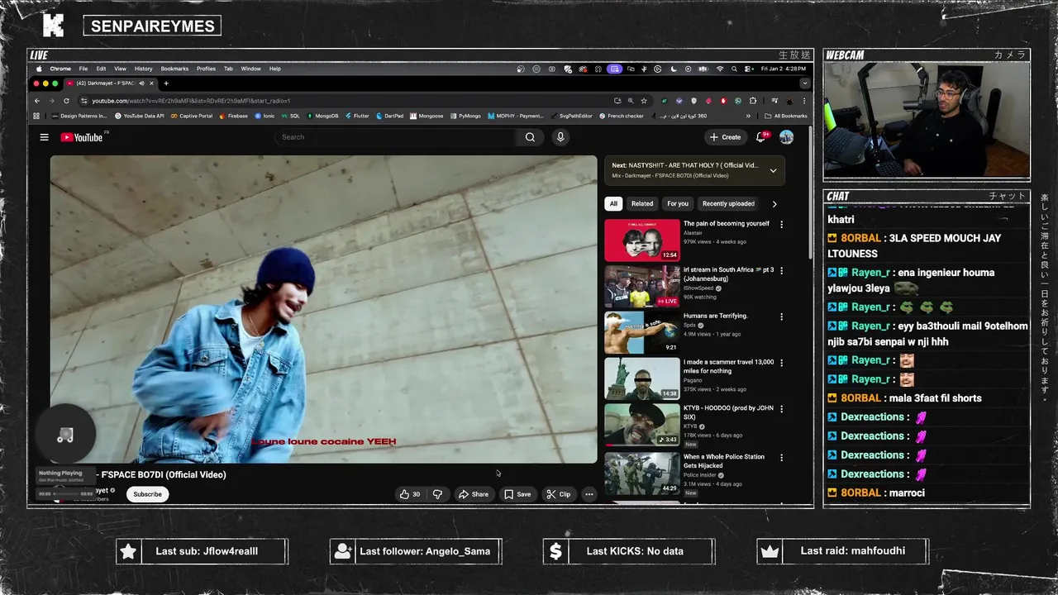Subscribe to the Darkmayet channel
The image size is (1058, 595).
point(147,494)
